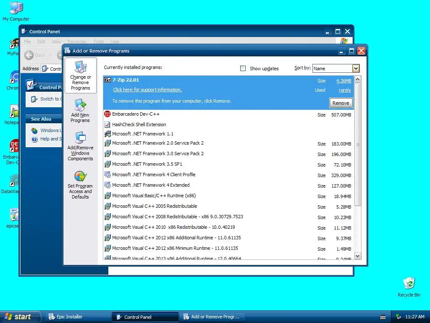Viewport: 430px width, 323px height.
Task: Click the .NET Framework 4 Extended icon
Action: coord(107,185)
